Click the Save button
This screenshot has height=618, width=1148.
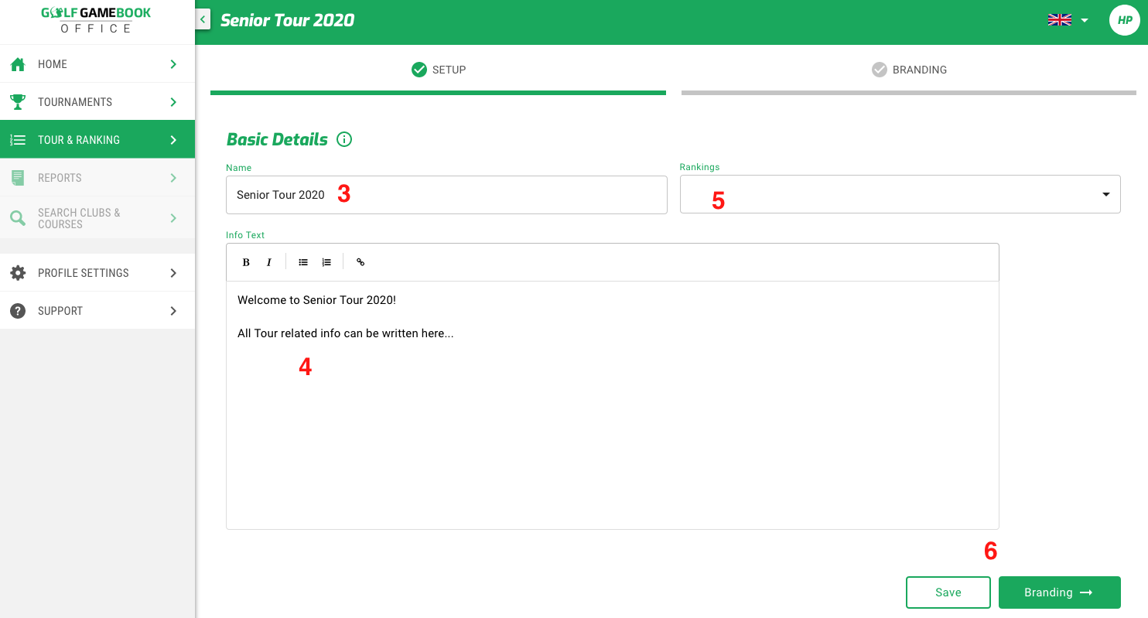(x=948, y=592)
